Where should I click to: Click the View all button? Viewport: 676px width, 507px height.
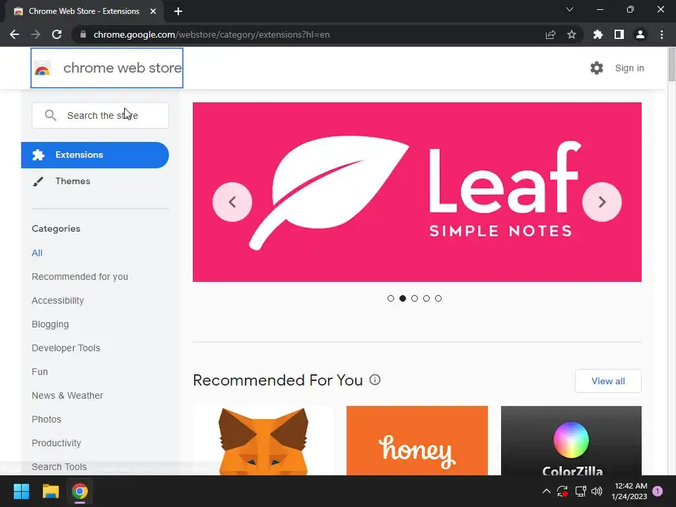click(608, 381)
